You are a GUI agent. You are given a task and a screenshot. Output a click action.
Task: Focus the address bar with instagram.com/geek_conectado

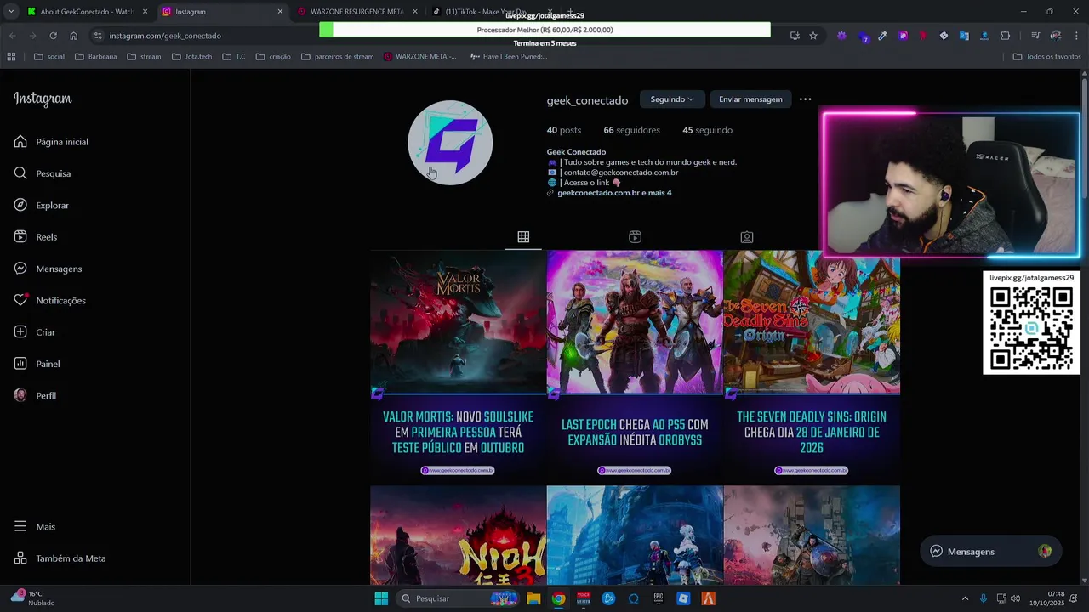(164, 36)
